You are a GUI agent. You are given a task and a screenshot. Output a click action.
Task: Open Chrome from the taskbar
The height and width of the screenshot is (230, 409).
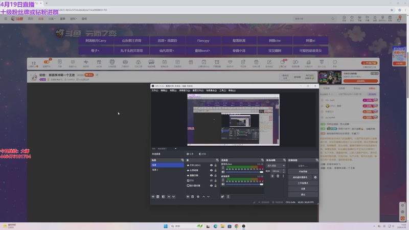click(x=236, y=226)
